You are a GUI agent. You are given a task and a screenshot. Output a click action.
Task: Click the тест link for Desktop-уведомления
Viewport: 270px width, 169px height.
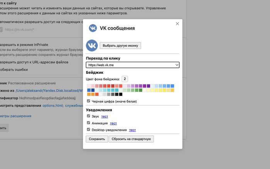click(132, 130)
